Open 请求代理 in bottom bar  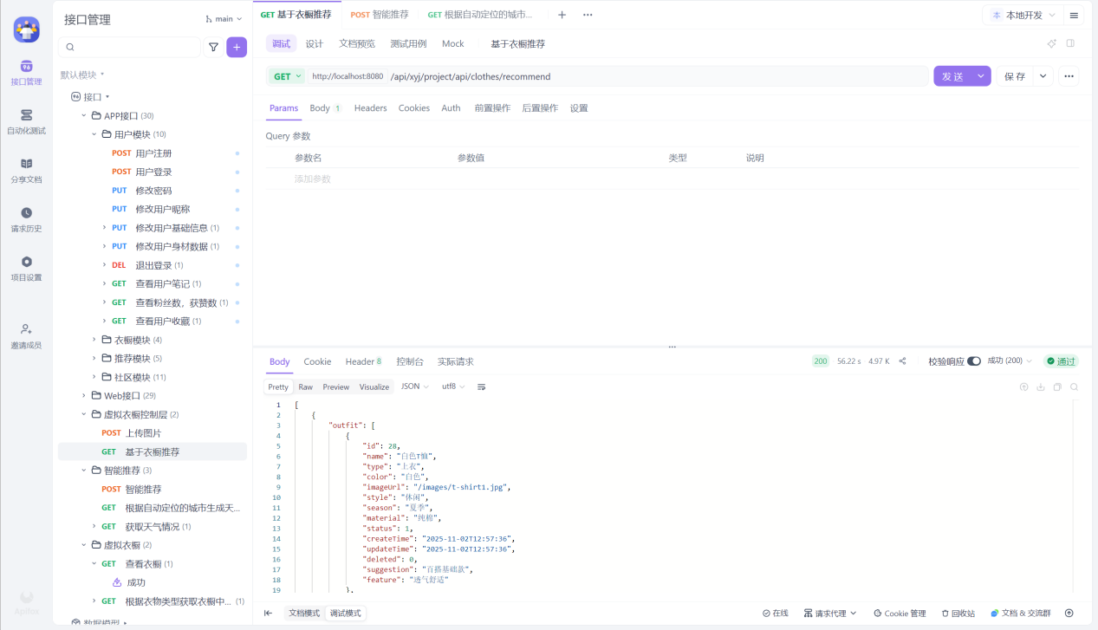[830, 613]
